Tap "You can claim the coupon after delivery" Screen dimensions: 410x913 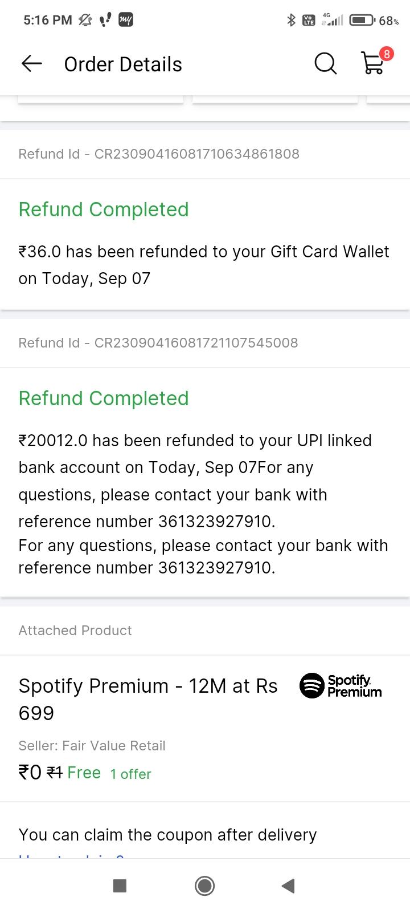coord(167,835)
